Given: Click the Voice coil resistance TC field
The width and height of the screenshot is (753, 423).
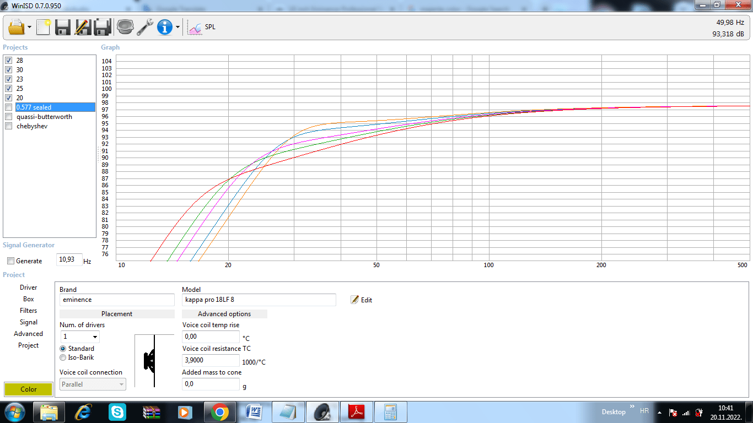Looking at the screenshot, I should 211,360.
